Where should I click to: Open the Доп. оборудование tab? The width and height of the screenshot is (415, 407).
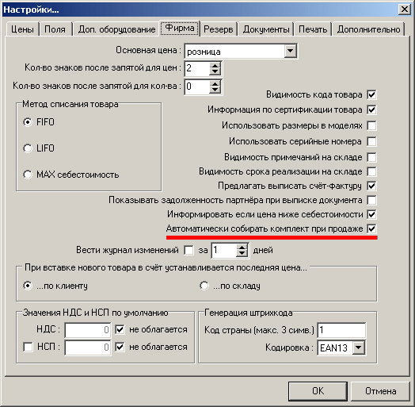point(116,29)
